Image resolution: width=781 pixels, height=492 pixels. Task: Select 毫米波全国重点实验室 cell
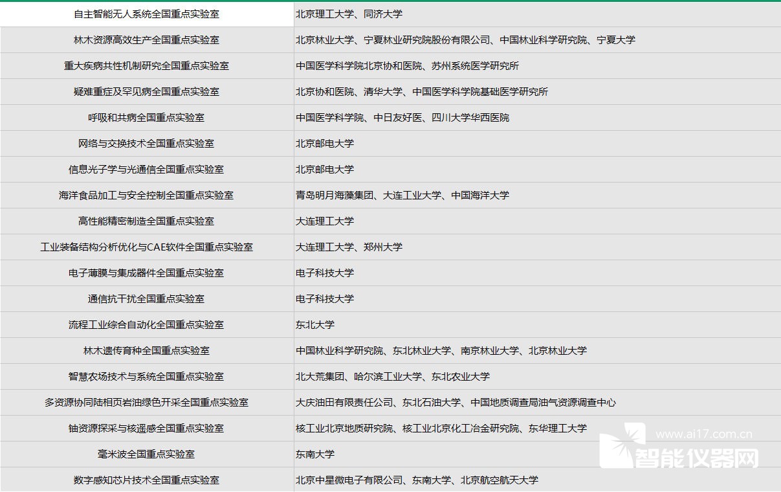coord(147,454)
